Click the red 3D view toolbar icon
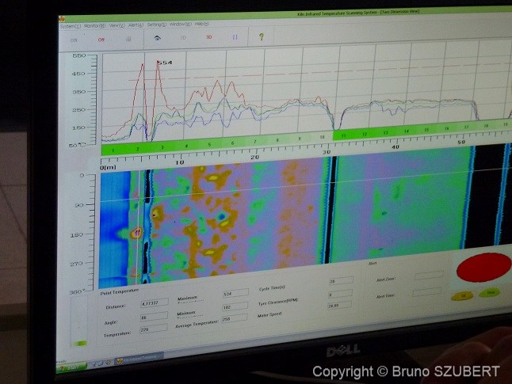The width and height of the screenshot is (512, 384). [209, 37]
